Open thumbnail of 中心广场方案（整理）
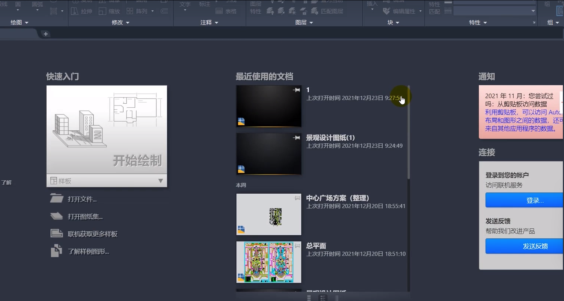This screenshot has width=564, height=301. tap(269, 214)
